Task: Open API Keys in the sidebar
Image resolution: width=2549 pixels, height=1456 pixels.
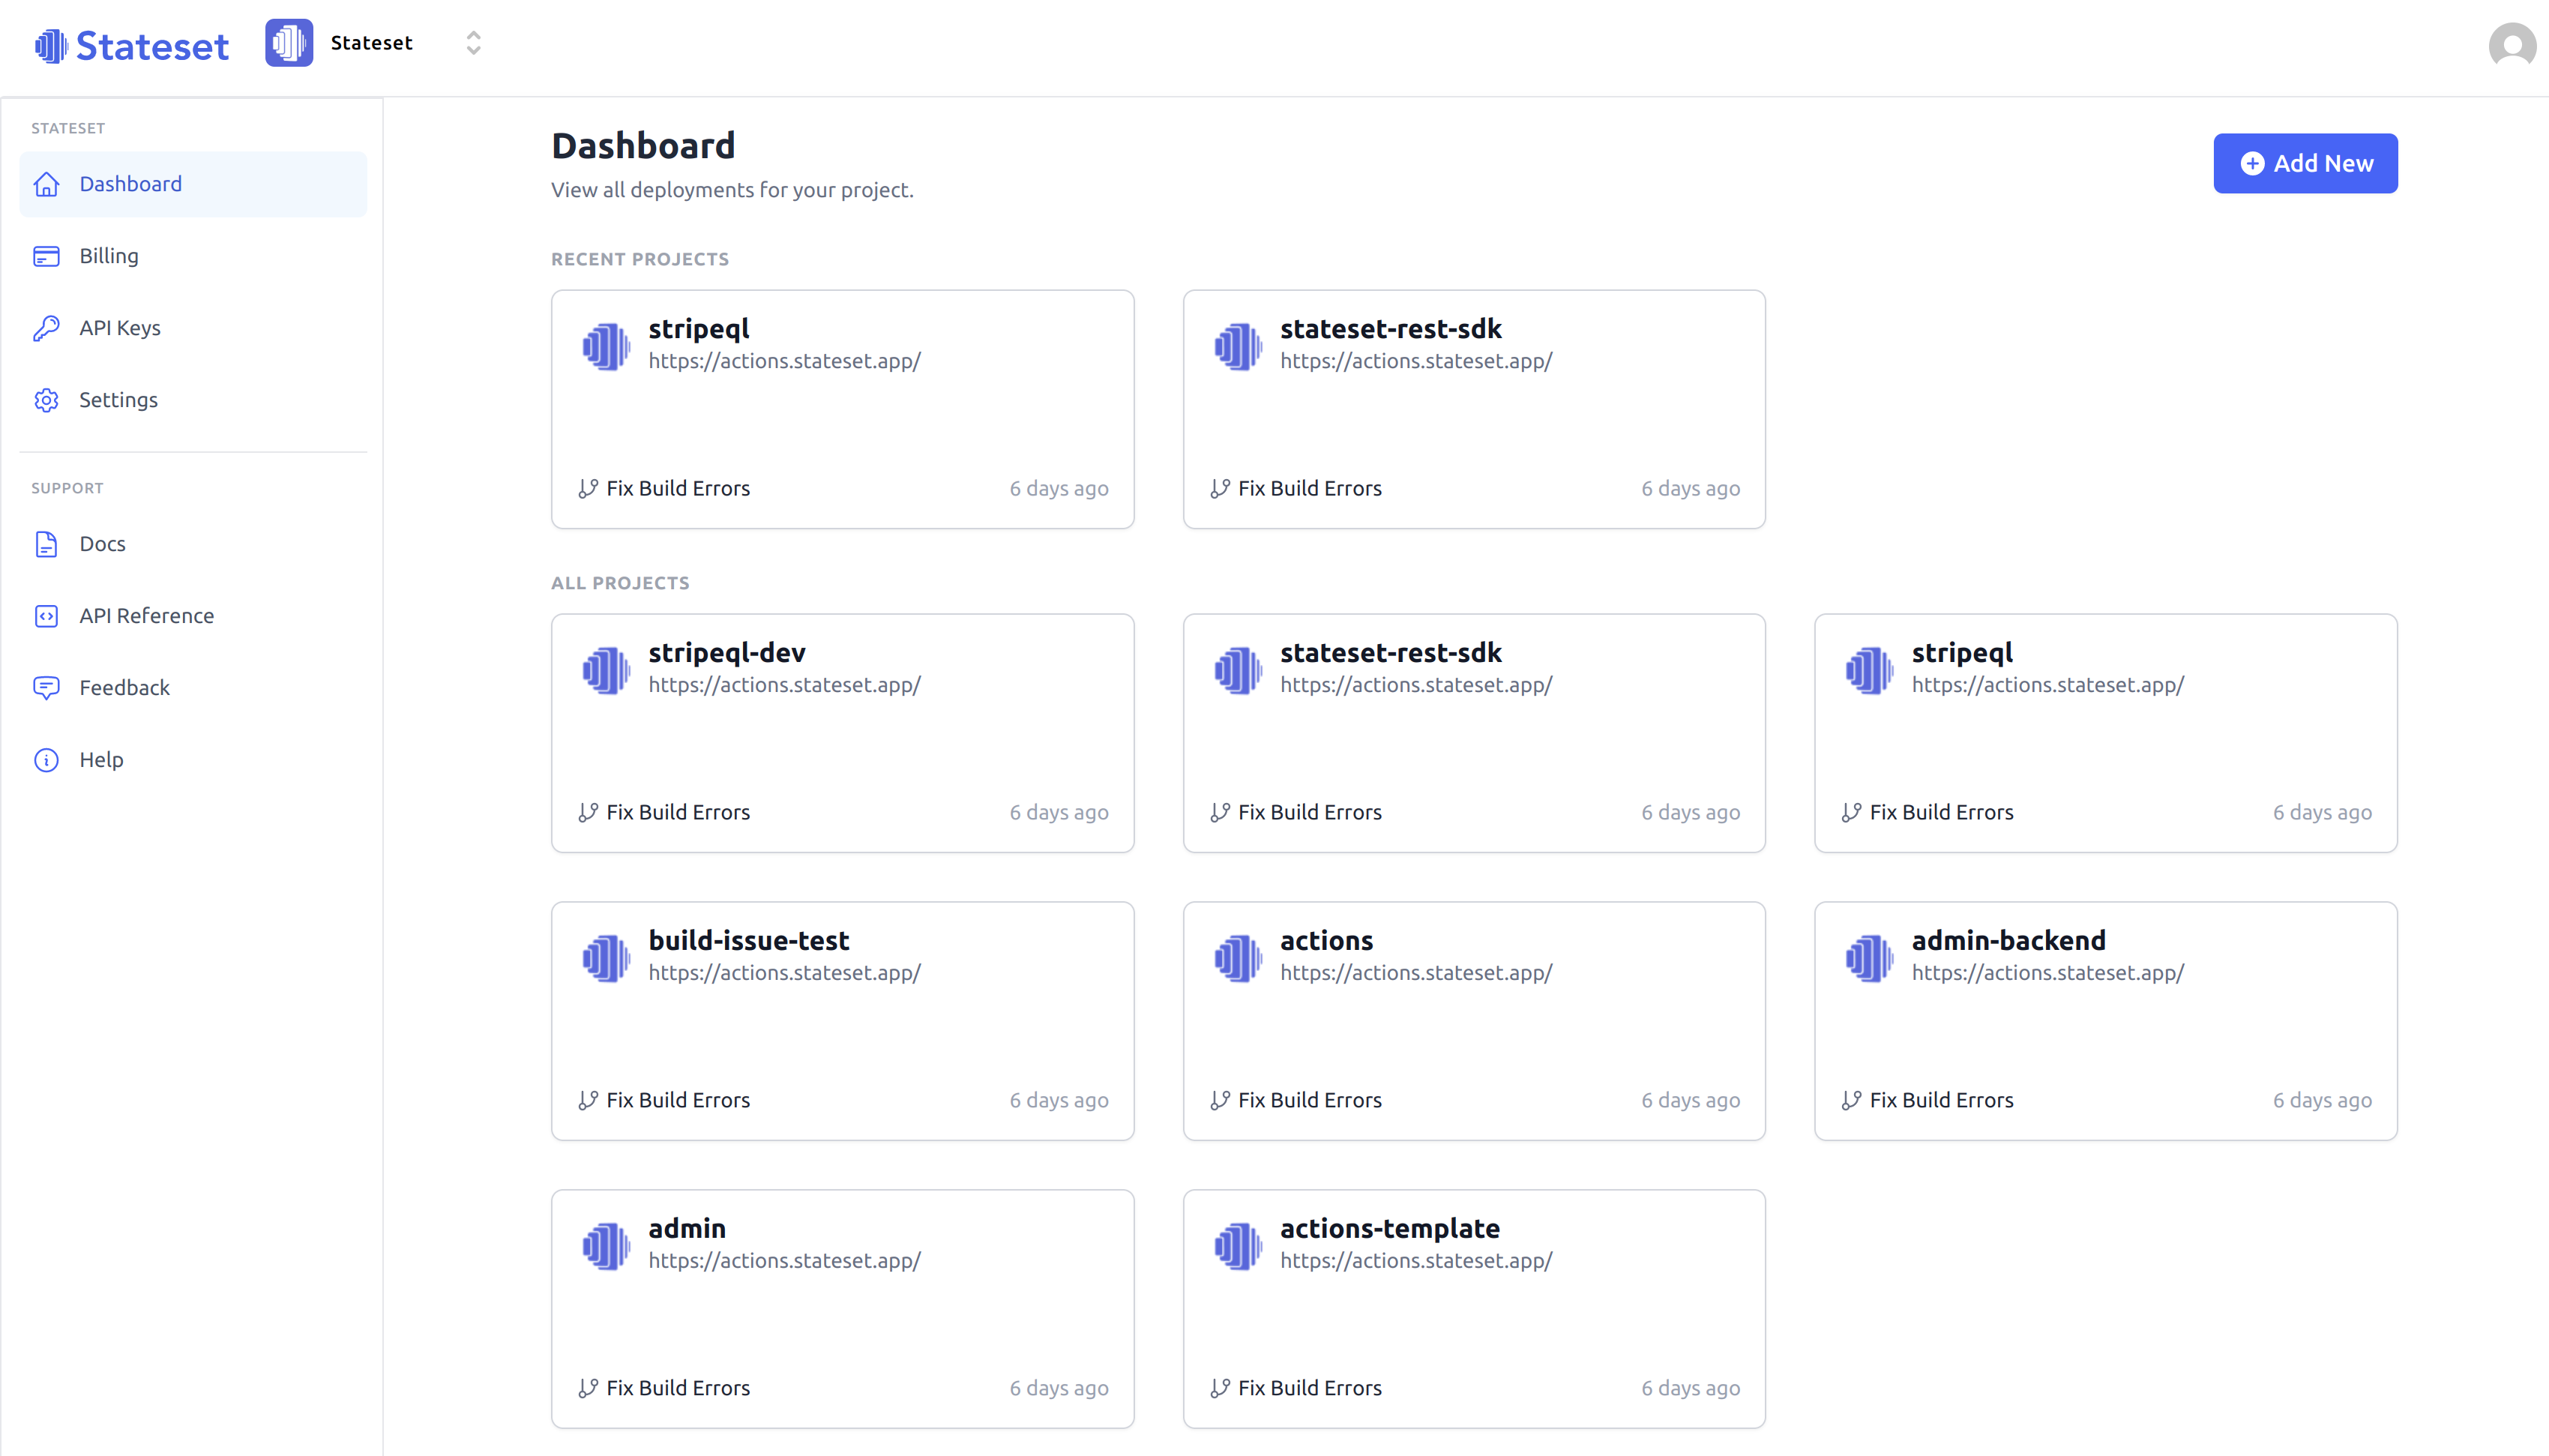Action: tap(193, 328)
